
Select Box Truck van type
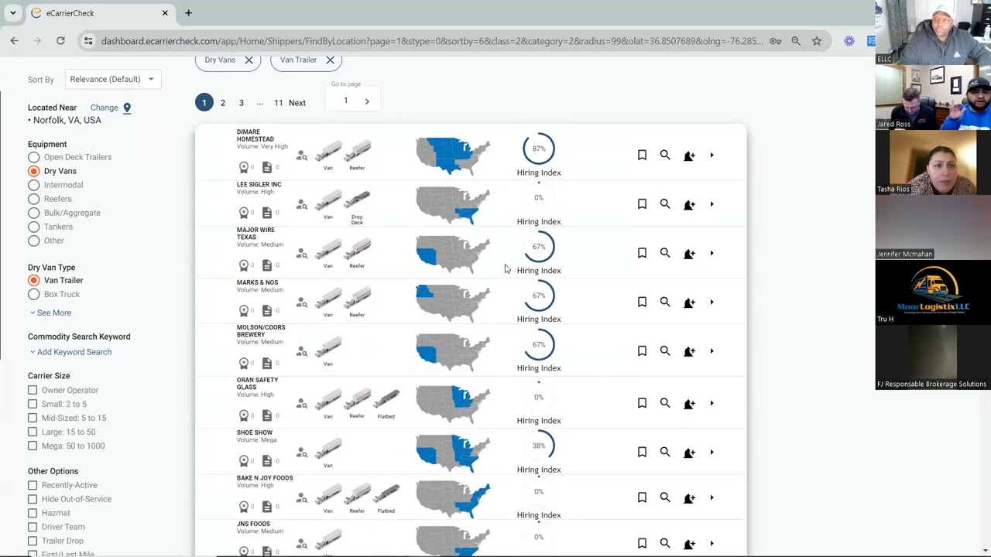(33, 294)
